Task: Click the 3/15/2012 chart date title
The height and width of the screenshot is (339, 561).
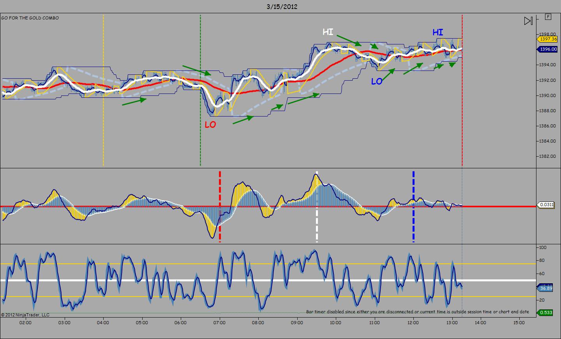Action: coord(283,7)
